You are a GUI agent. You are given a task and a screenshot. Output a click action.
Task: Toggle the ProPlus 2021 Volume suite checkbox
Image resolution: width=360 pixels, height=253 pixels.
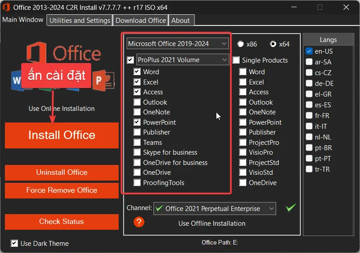coord(130,60)
